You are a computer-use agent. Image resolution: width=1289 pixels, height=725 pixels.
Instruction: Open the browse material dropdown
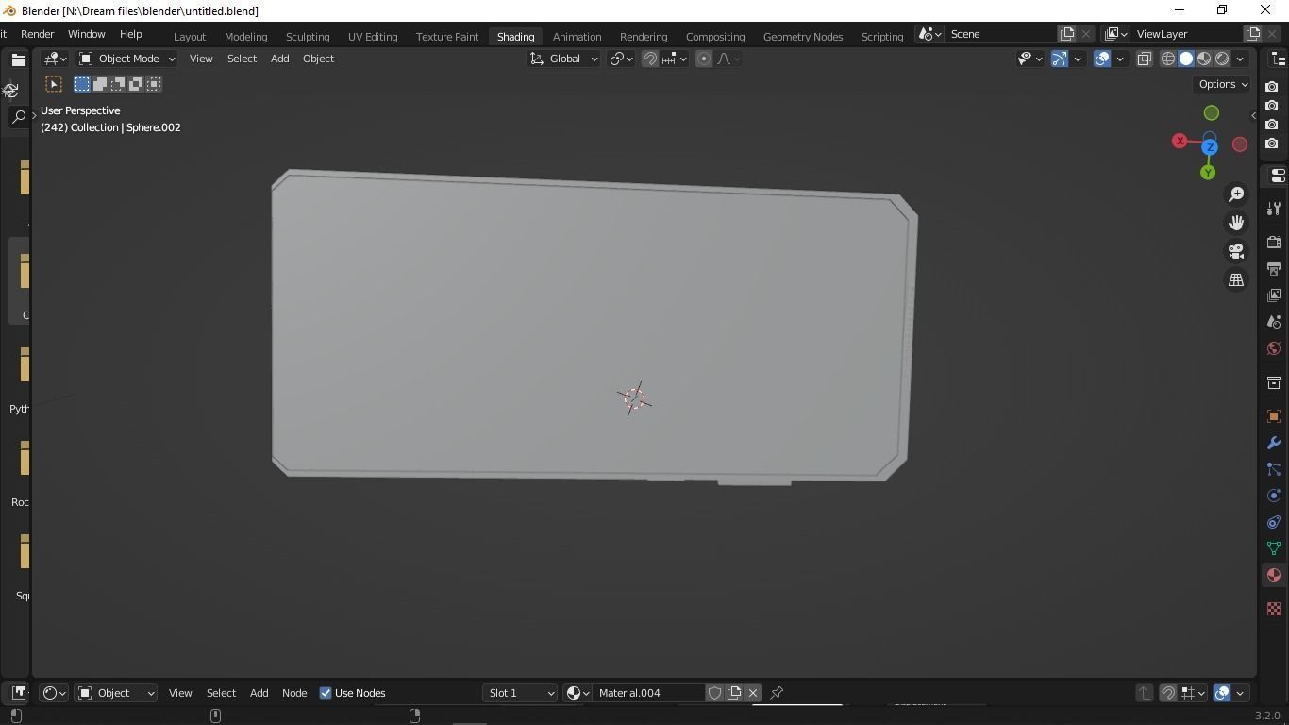click(x=578, y=693)
